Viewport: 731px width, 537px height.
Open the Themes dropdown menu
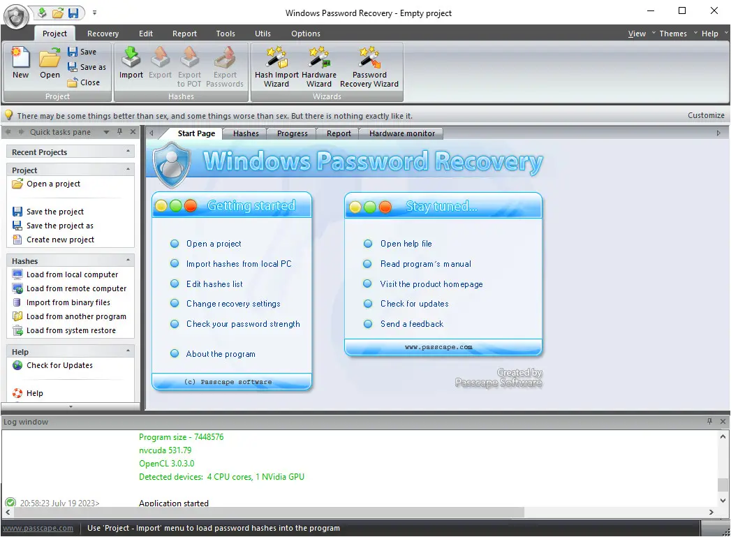click(677, 34)
